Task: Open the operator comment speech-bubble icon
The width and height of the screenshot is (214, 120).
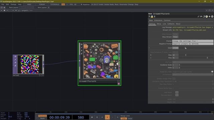Action: click(201, 17)
